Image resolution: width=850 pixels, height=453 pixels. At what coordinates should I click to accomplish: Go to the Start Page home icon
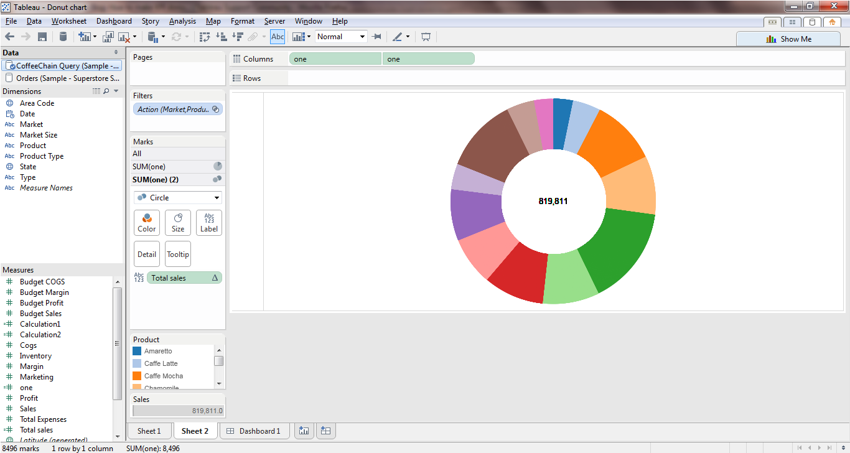[832, 22]
